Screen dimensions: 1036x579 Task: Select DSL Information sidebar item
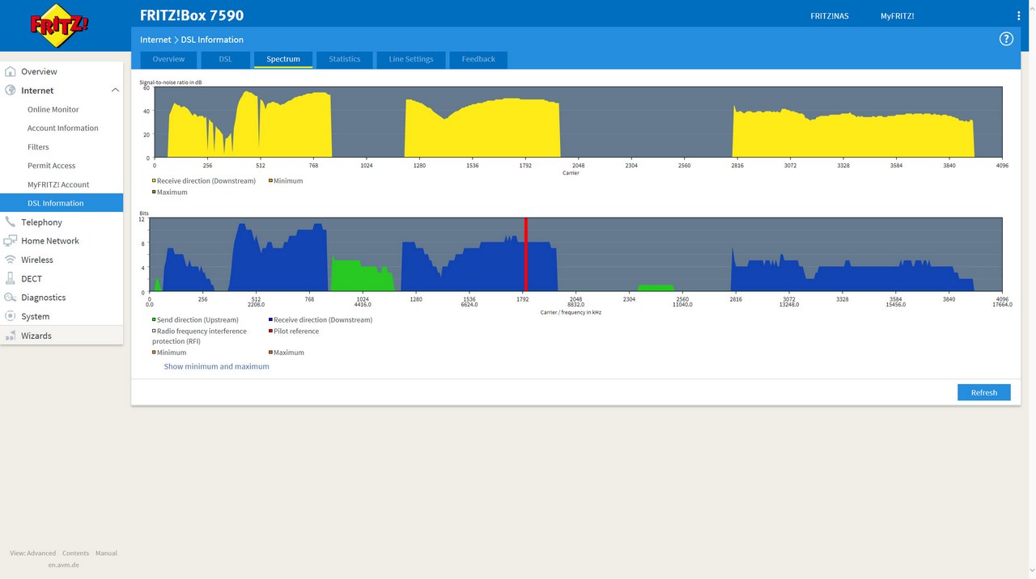pos(62,203)
